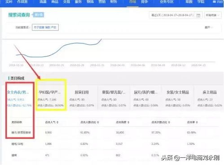Sort by 点击人数占比 column arrows
The height and width of the screenshot is (165, 224).
(98, 122)
